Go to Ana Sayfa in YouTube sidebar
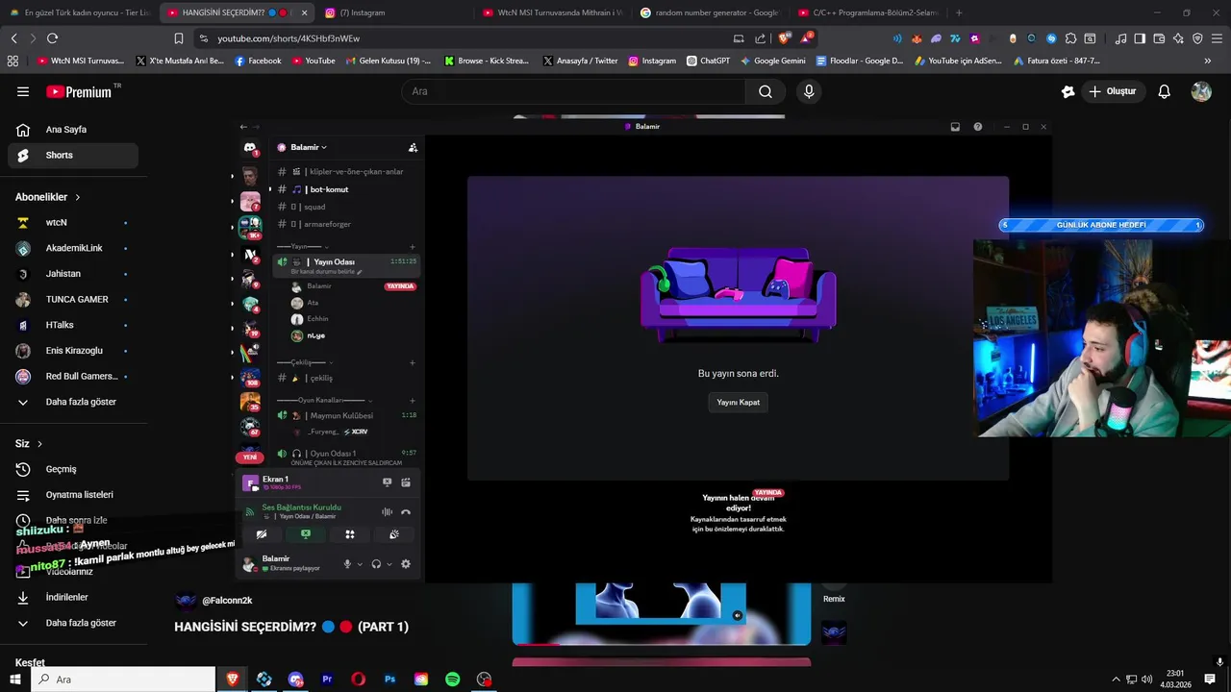 73,130
